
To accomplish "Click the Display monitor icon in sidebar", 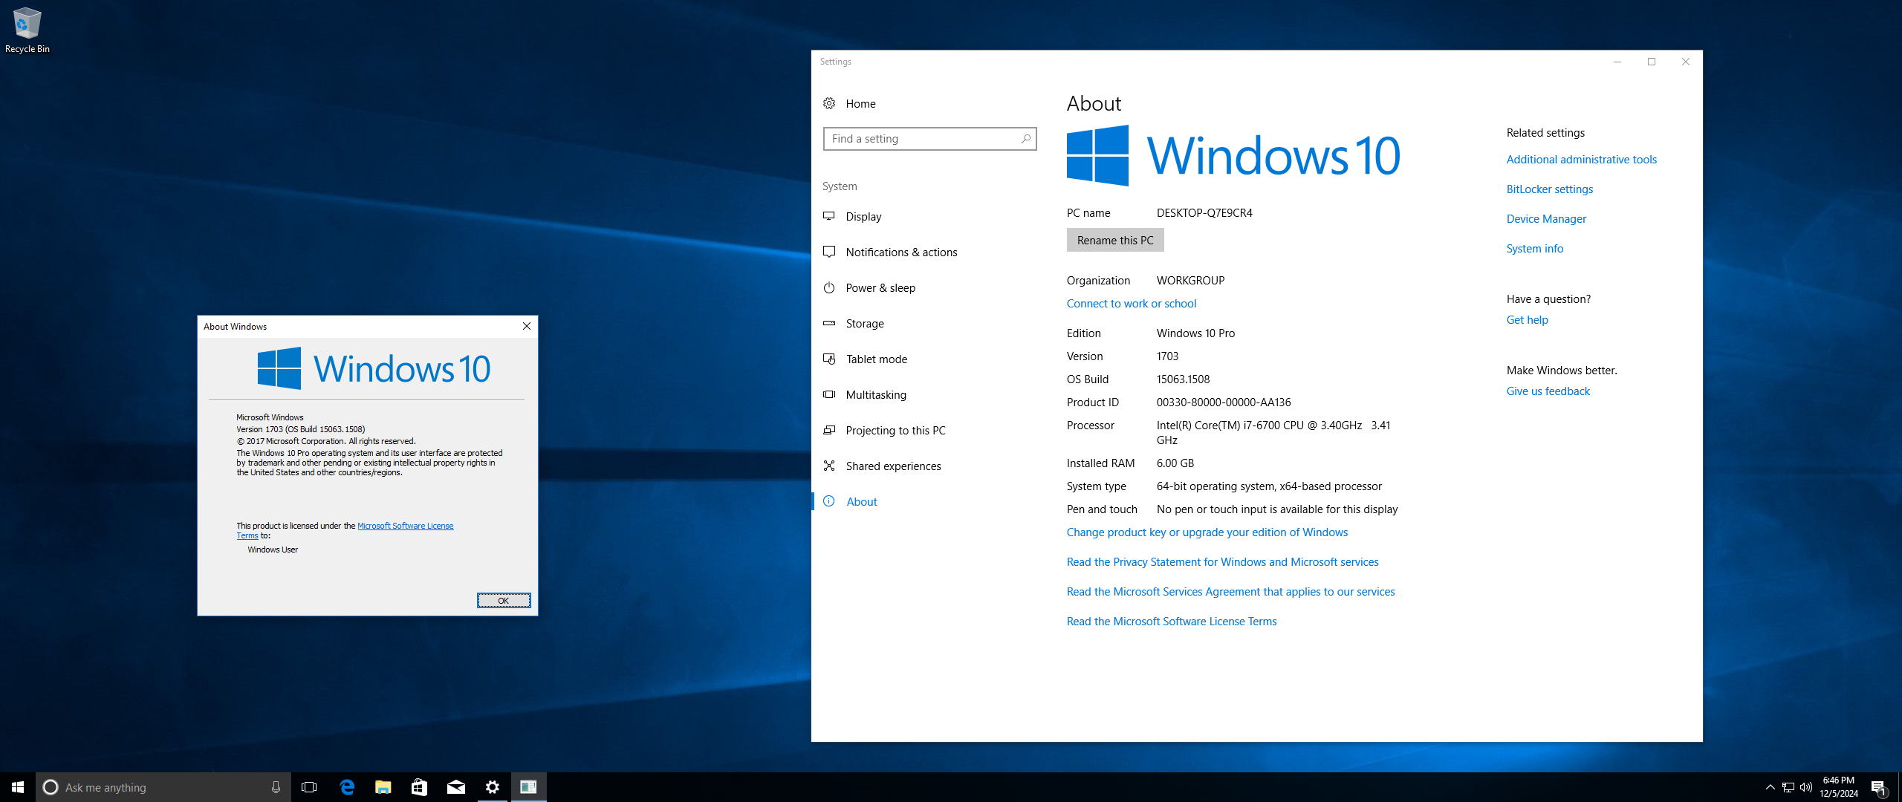I will 829,216.
